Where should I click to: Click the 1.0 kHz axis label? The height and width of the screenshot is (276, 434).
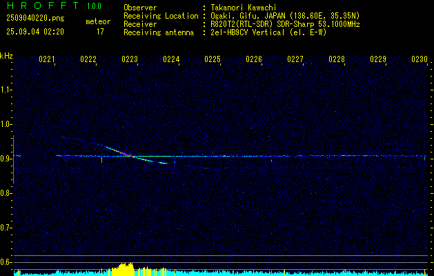[6, 124]
